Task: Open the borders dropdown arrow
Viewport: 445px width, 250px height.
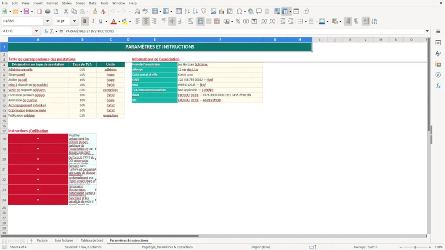Action: (x=306, y=21)
